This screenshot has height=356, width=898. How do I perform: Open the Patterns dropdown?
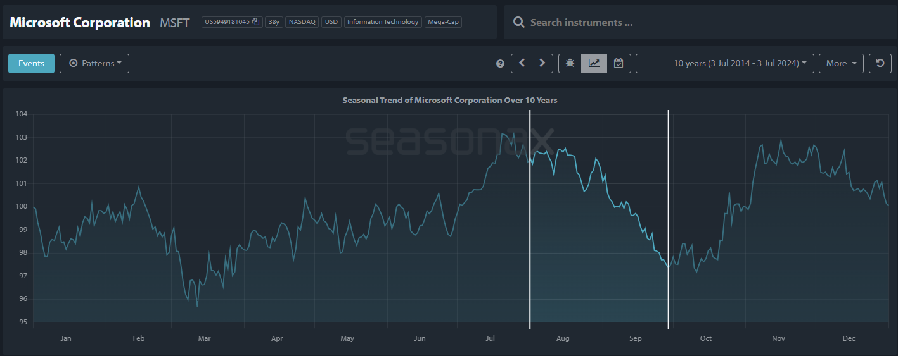pyautogui.click(x=94, y=63)
